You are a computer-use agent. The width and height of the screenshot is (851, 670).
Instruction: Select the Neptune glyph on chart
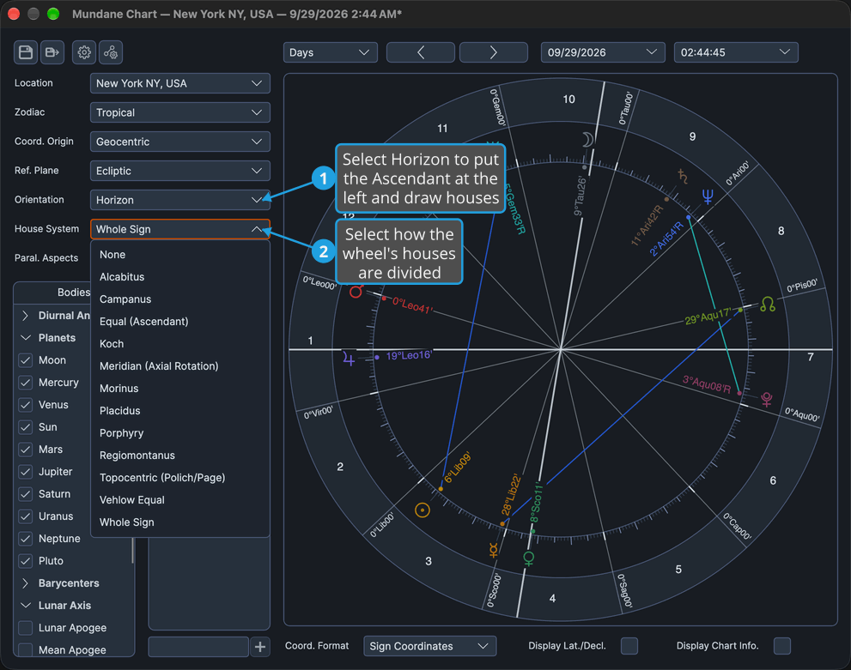coord(708,196)
